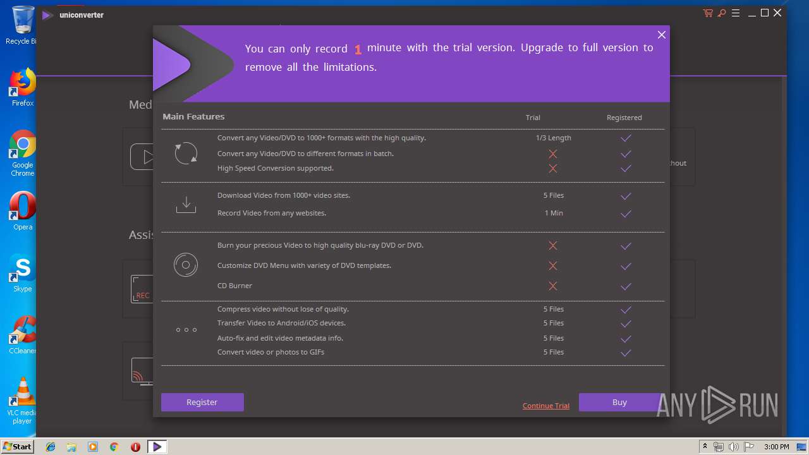Click 'Customize DVD Menu' feature row
Screen dimensions: 809x455
304,265
